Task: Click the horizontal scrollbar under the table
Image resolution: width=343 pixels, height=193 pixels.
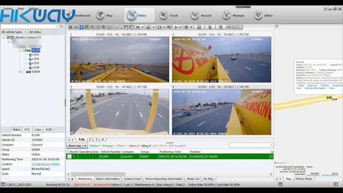Action: tap(98, 174)
